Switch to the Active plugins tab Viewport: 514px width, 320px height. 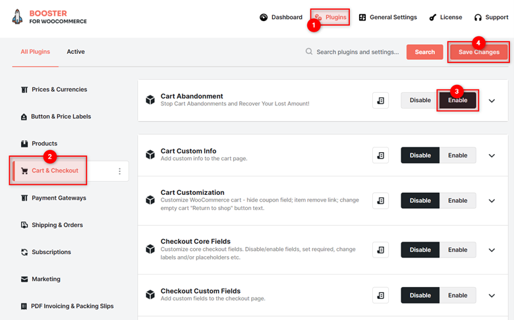click(76, 52)
